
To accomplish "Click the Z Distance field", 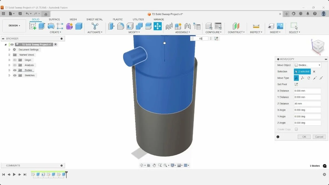I will tap(307, 104).
